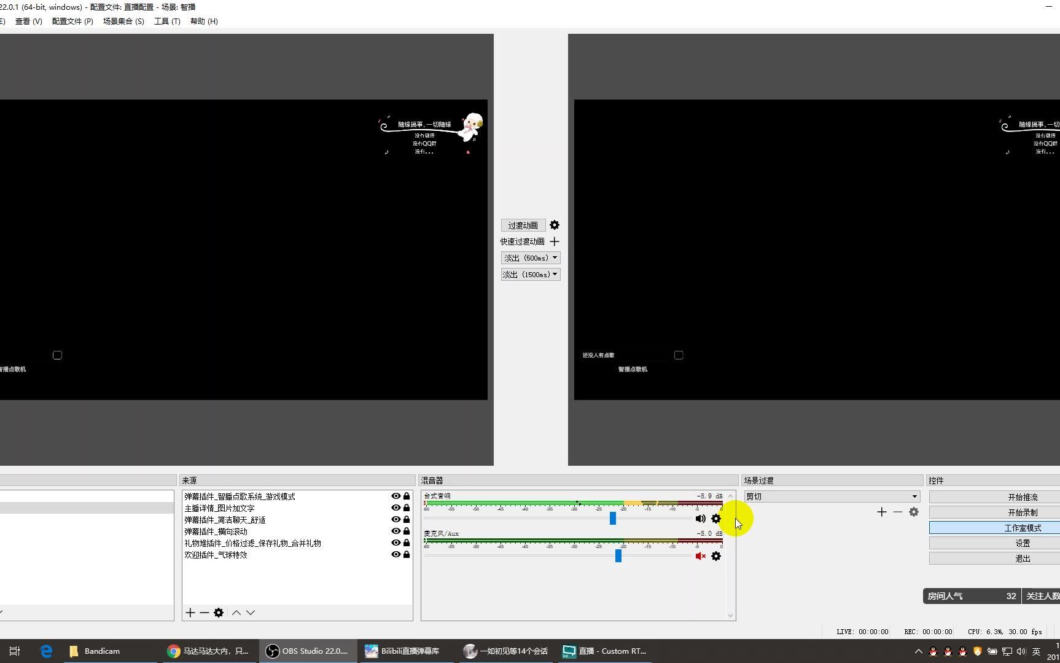
Task: Open the network icon in the system tray
Action: 1007,651
